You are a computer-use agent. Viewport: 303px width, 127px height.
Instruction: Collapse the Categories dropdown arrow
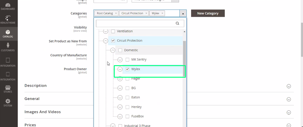(x=183, y=13)
